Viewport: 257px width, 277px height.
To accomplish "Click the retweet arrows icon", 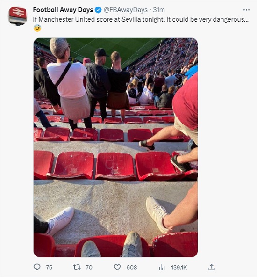I will [x=77, y=267].
